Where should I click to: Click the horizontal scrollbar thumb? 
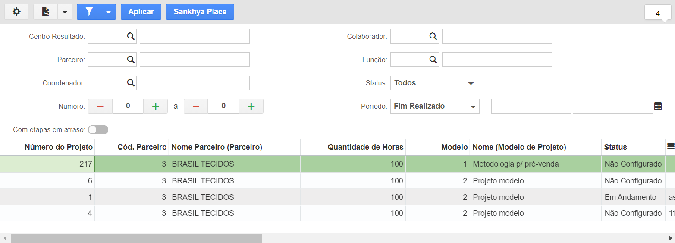(x=136, y=238)
